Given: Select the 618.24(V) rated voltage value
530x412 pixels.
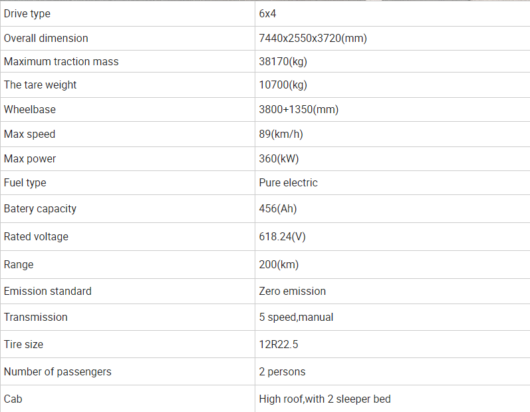Looking at the screenshot, I should pos(282,236).
